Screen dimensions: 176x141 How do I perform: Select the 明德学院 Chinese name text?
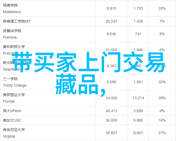click(10, 5)
